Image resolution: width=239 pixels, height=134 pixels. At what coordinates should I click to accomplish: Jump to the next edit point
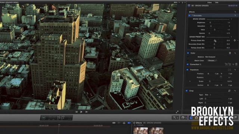(87, 112)
